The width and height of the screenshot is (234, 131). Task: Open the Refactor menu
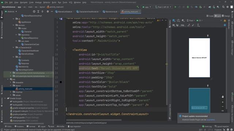(x=47, y=3)
